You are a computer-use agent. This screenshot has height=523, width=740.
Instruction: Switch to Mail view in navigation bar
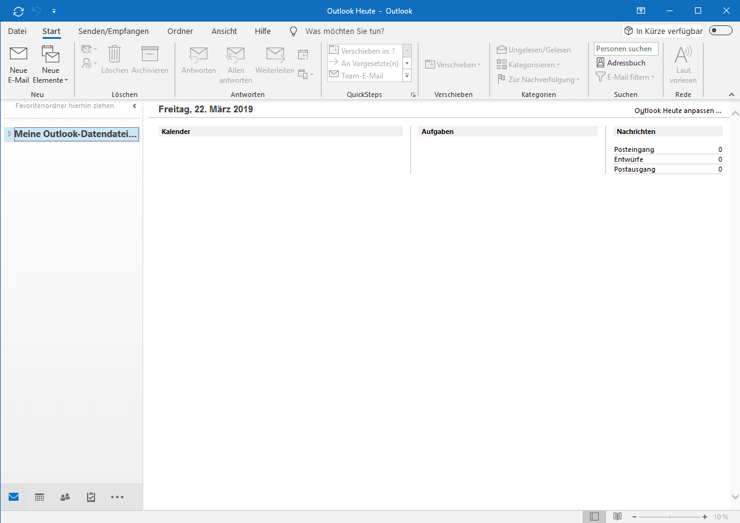pyautogui.click(x=14, y=497)
